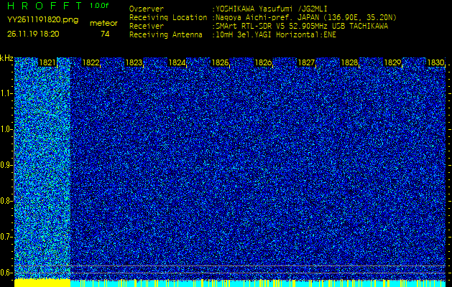Click the solid yellow level bar at bottom

click(x=42, y=283)
